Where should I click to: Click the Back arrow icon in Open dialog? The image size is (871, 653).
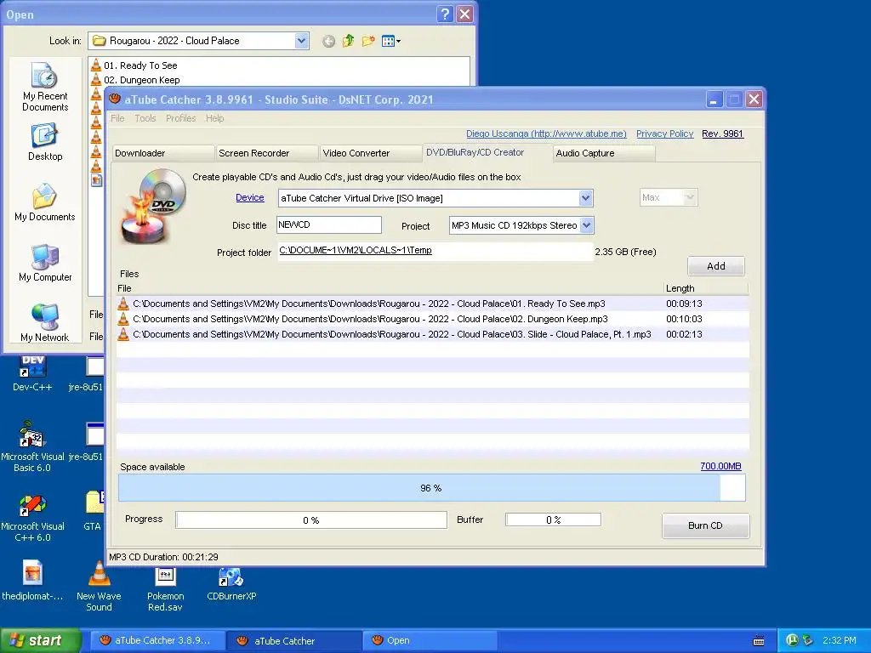point(329,41)
